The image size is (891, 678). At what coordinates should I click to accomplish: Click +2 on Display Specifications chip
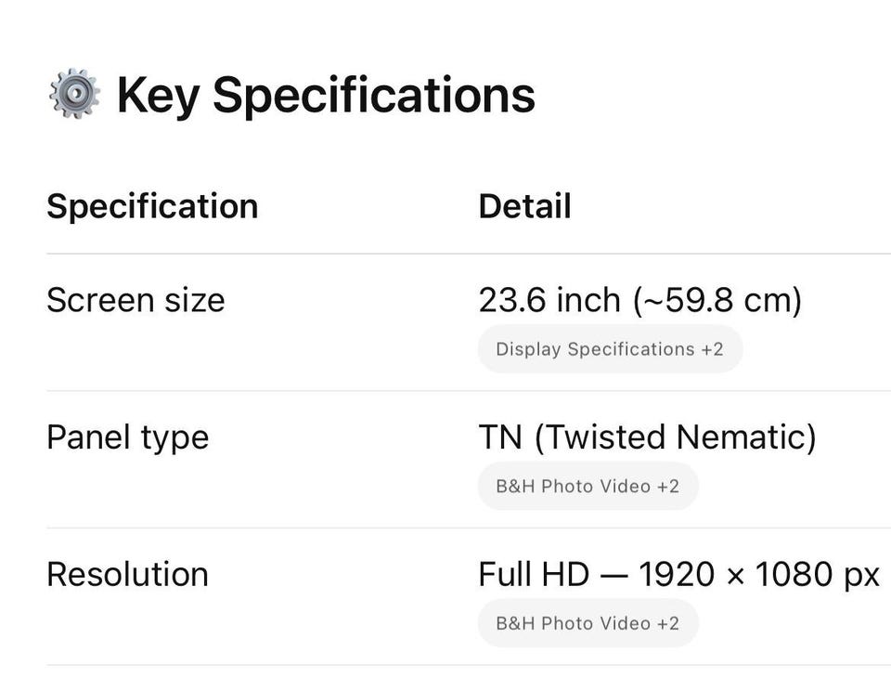[x=712, y=349]
